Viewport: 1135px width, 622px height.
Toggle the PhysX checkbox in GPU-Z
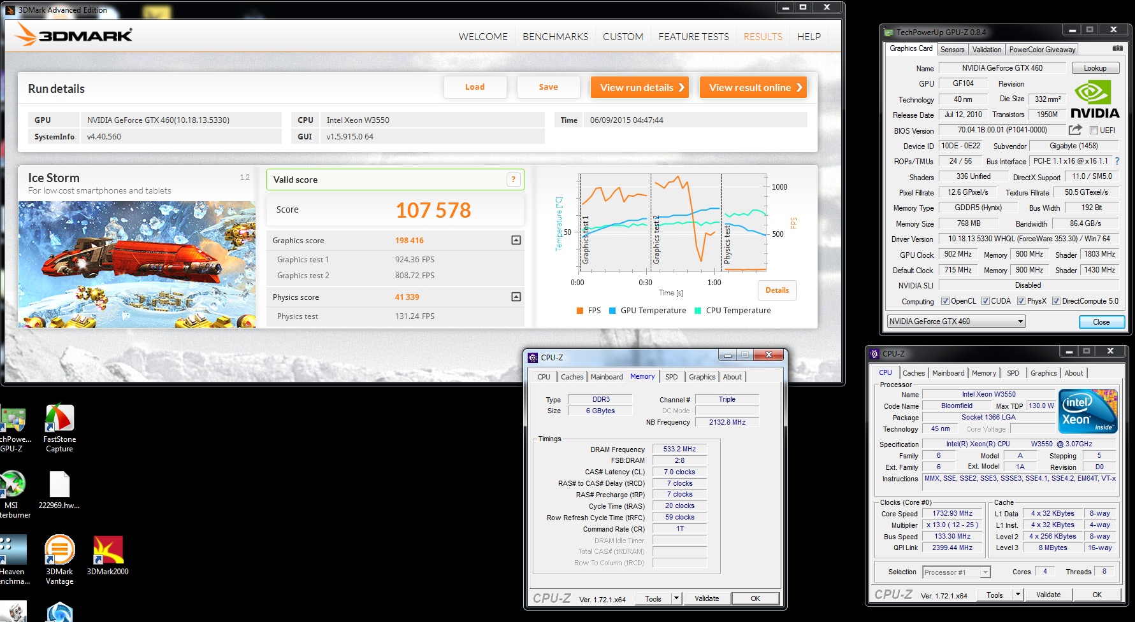point(1021,301)
